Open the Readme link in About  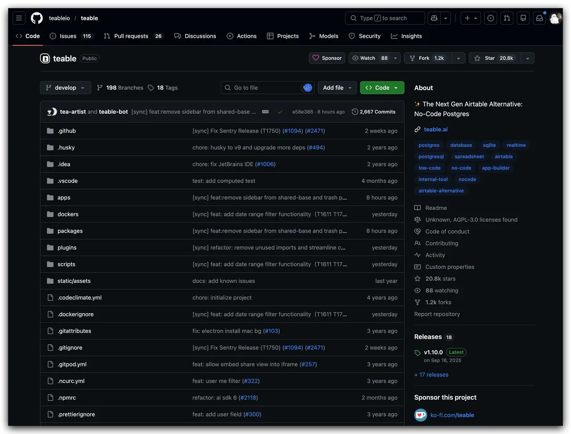(436, 208)
